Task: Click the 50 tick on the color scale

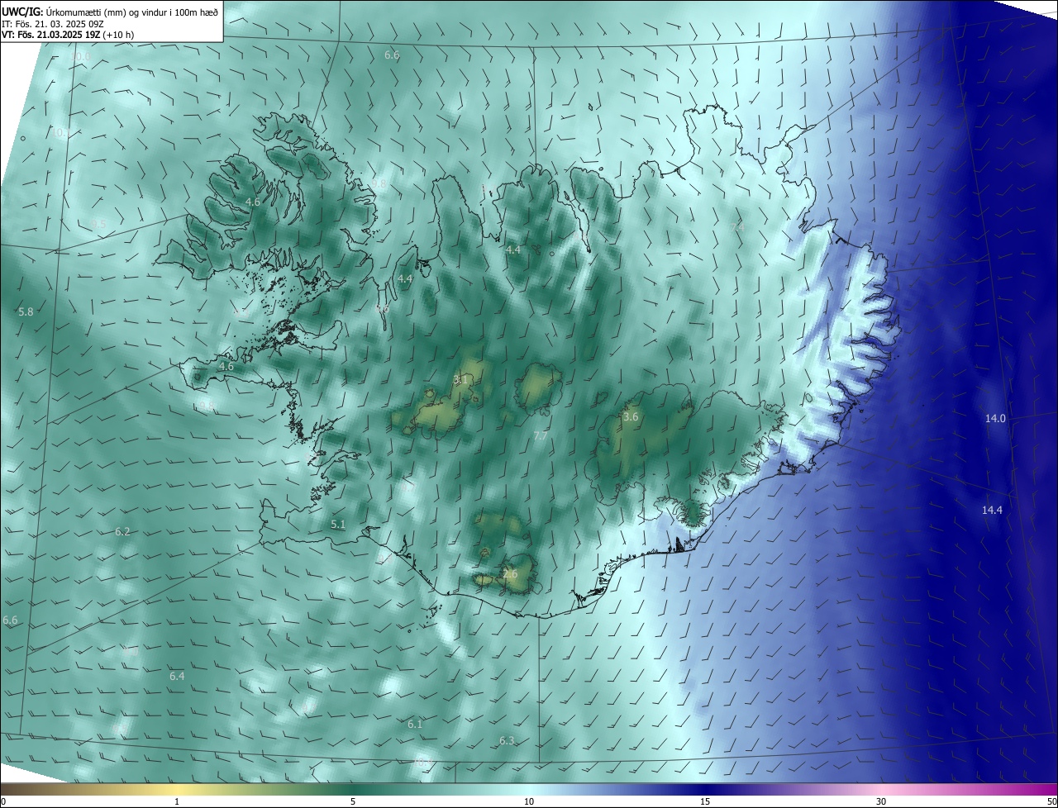Action: [x=1051, y=802]
